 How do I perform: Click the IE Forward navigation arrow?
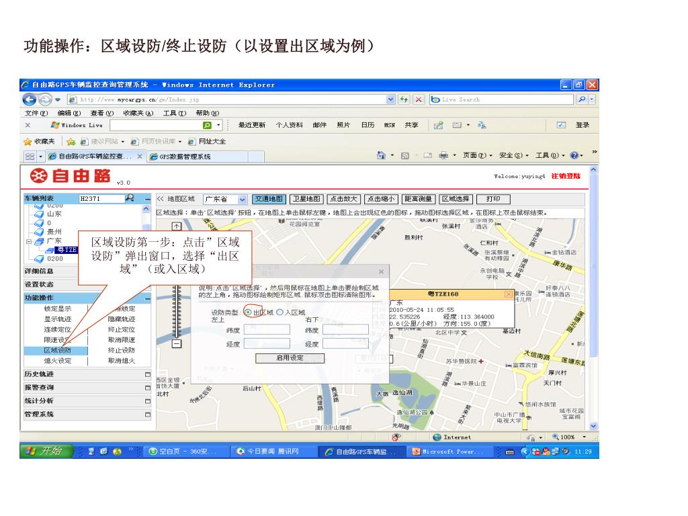coord(45,99)
